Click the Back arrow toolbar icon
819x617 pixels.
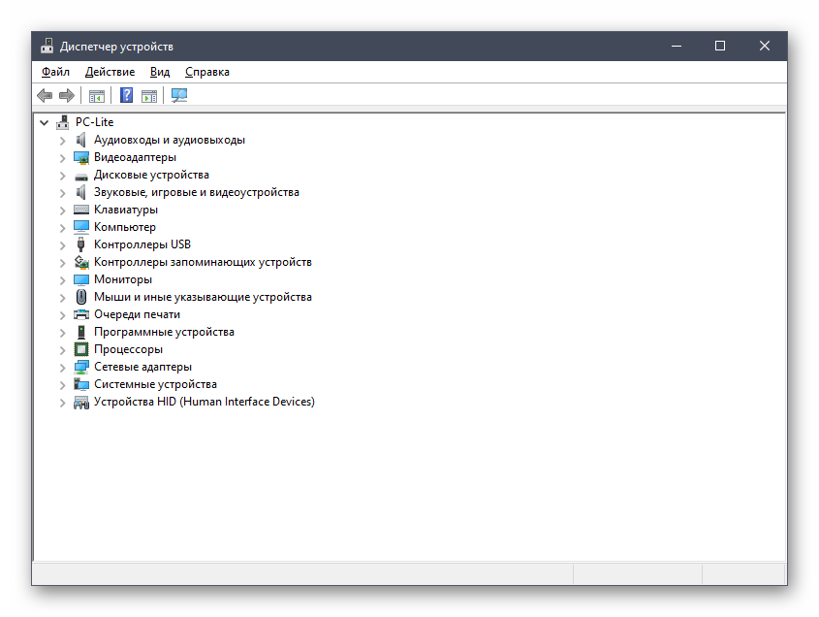coord(45,95)
